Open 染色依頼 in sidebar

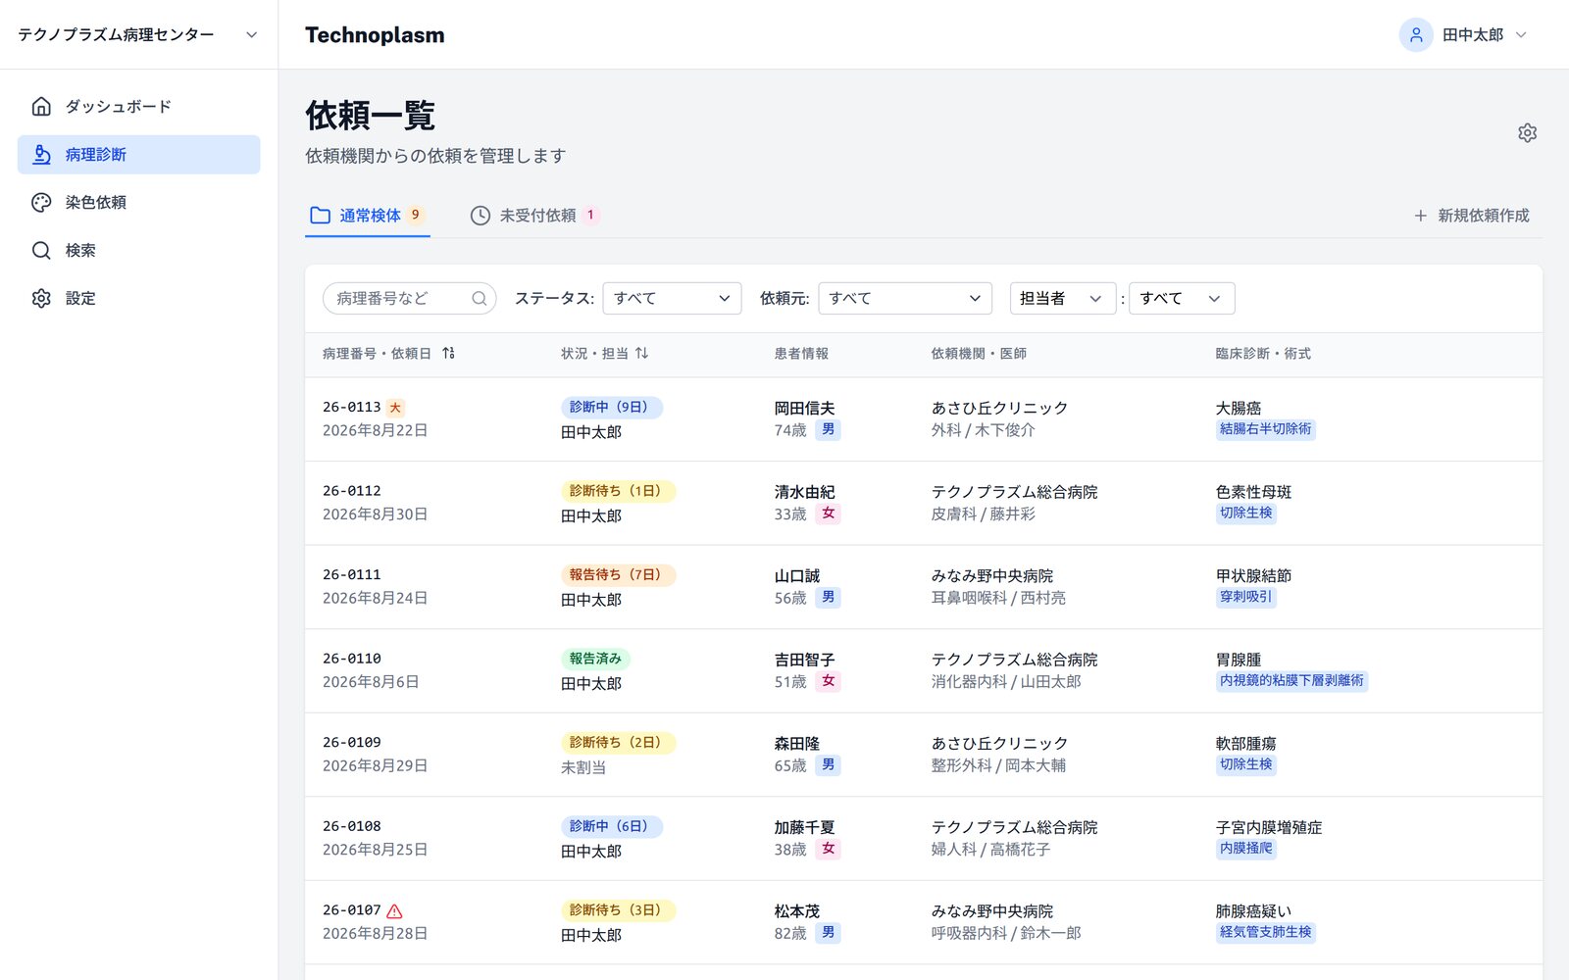pyautogui.click(x=138, y=202)
